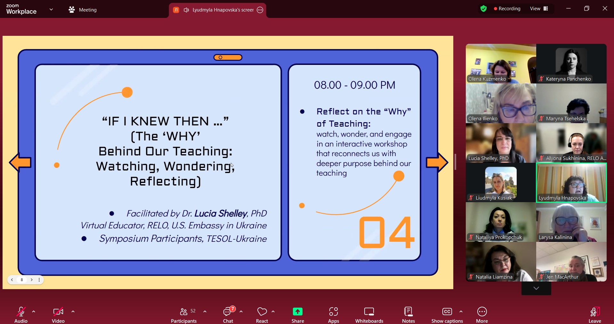Select Lucia Shelley, PhD video thumbnail
This screenshot has height=324, width=614.
click(x=501, y=143)
